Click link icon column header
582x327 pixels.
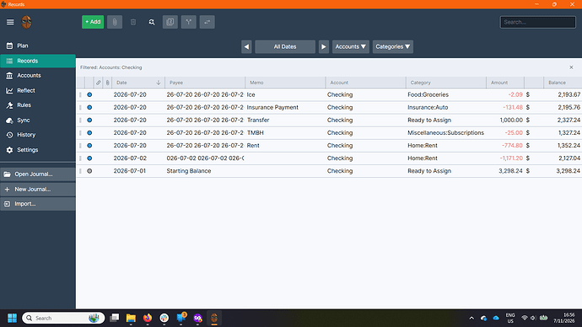click(x=99, y=83)
